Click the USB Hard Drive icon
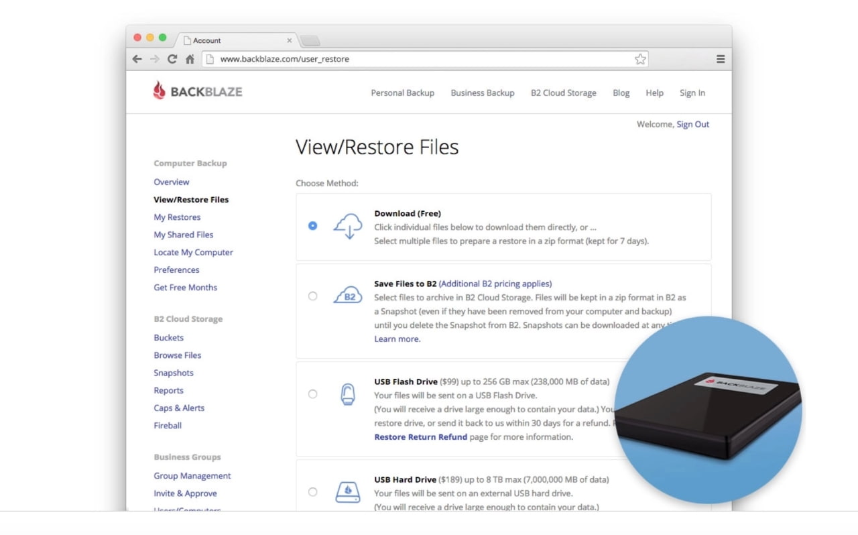The width and height of the screenshot is (858, 535). click(348, 491)
